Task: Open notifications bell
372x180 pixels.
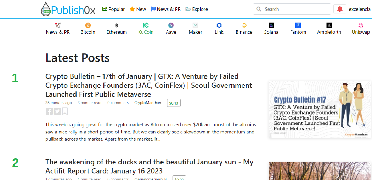Action: coord(340,9)
